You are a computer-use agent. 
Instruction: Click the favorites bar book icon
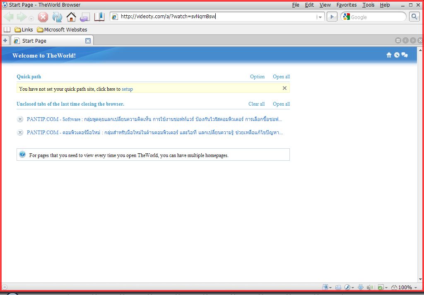pos(7,29)
